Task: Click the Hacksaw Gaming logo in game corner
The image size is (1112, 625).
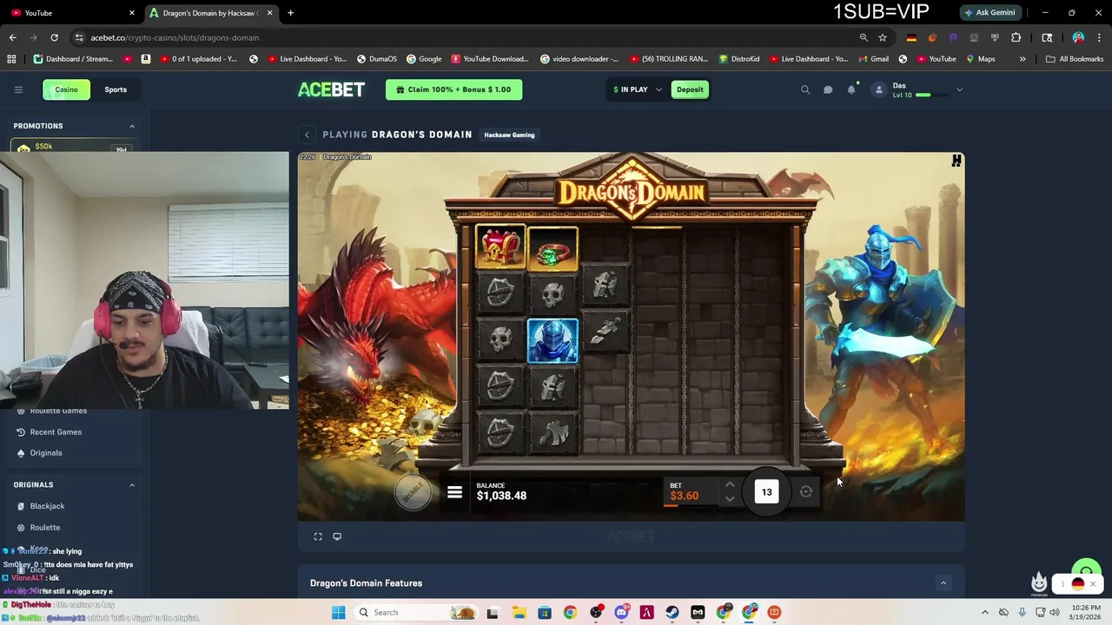Action: 956,161
